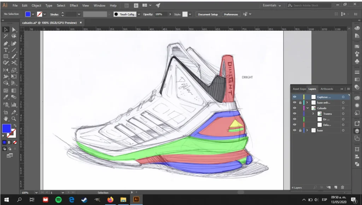Select the Magic Wand tool

tap(6, 36)
